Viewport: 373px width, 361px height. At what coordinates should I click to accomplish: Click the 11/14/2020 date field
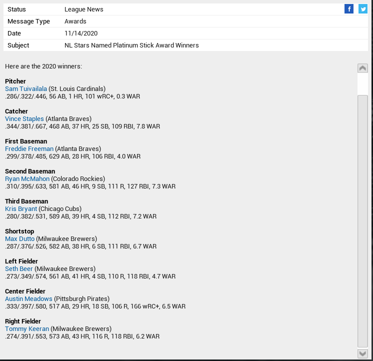(x=81, y=33)
